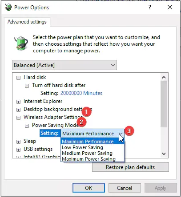Select the Sleep tree label

pyautogui.click(x=30, y=141)
